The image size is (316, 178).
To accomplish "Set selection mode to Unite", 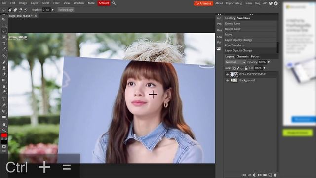I will click(15, 10).
